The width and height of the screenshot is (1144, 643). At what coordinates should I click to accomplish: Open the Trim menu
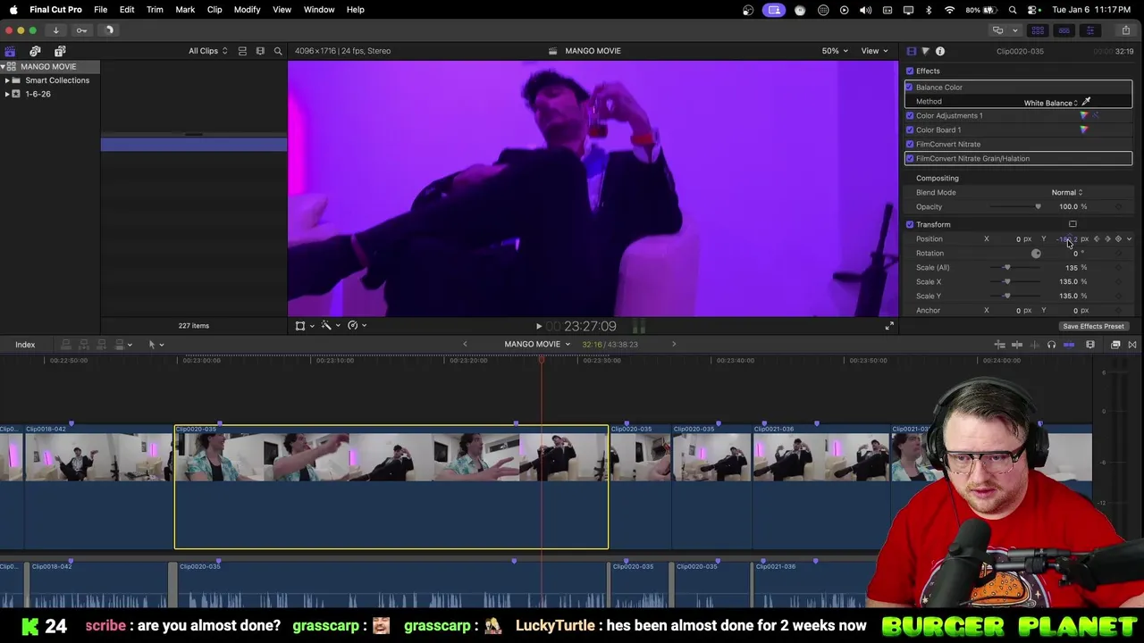155,9
